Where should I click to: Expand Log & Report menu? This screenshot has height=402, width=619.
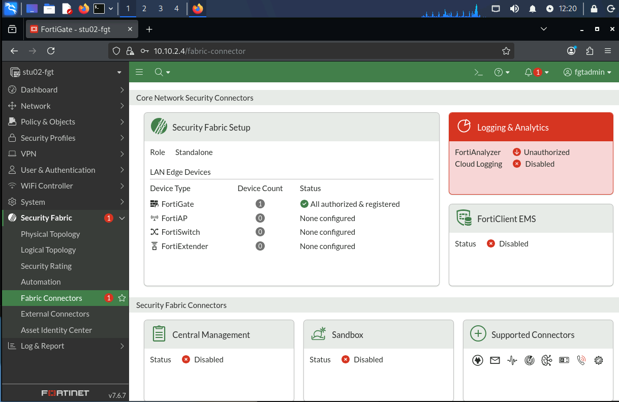(x=65, y=346)
